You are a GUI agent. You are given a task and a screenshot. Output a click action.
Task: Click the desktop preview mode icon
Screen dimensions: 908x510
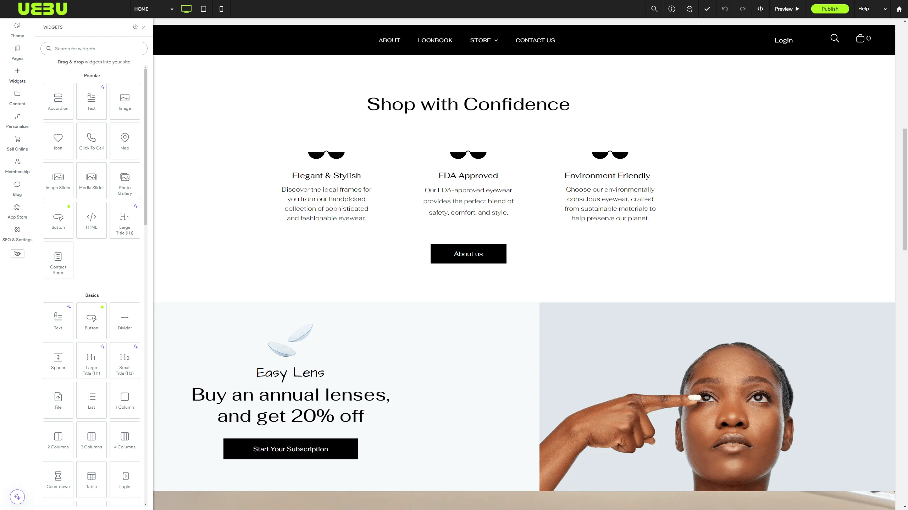[187, 9]
